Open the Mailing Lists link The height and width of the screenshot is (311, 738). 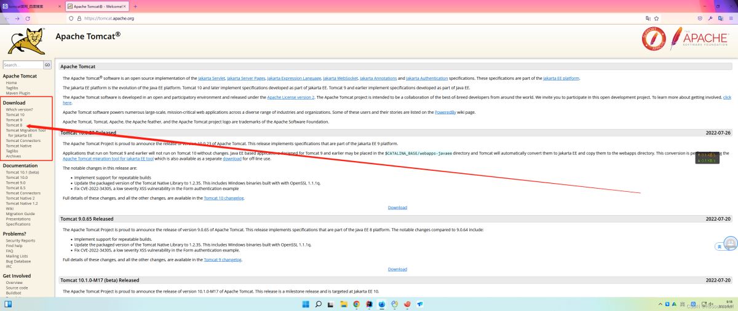(x=17, y=256)
